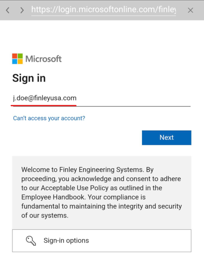
Task: Click the "https://" prefix in the URL
Action: 42,10
